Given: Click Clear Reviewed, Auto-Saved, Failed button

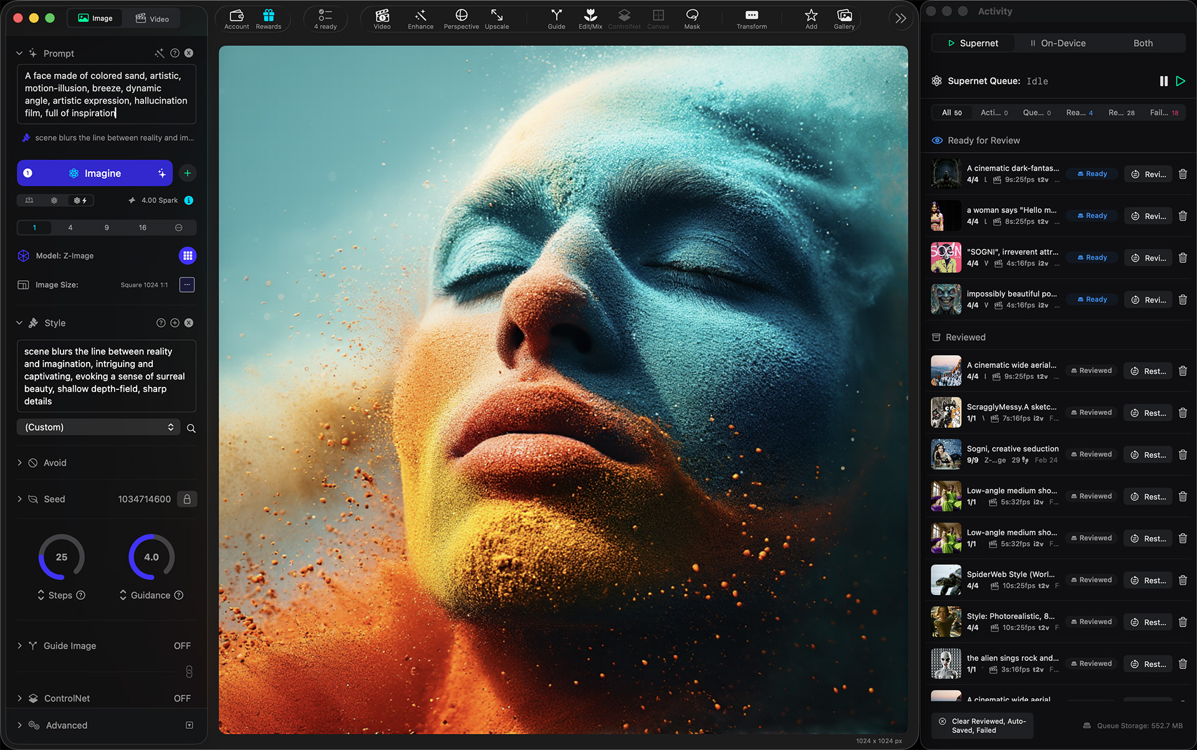Looking at the screenshot, I should pos(982,726).
